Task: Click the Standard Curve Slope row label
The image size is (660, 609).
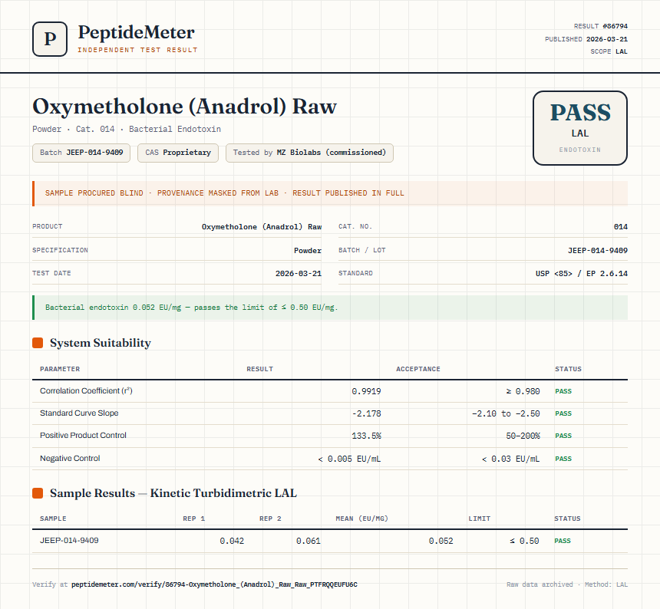Action: 79,413
